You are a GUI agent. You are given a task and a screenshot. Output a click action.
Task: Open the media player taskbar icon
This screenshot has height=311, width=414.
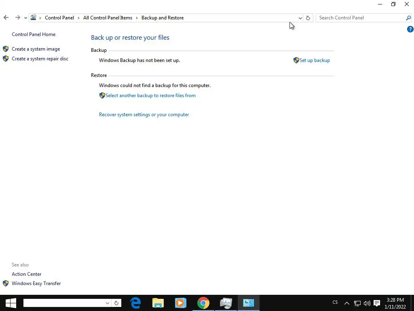pos(181,303)
